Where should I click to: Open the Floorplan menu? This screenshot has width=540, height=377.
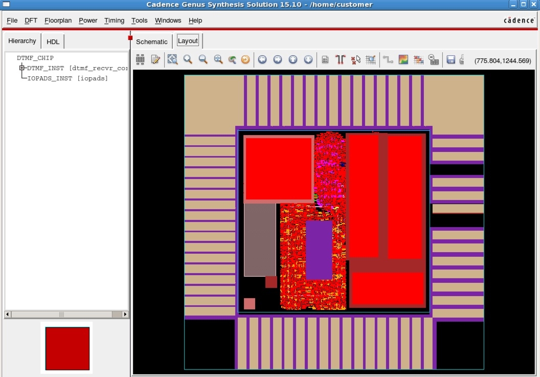point(58,20)
